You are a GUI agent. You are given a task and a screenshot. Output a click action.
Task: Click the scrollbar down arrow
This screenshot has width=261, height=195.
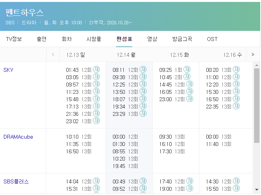257,190
